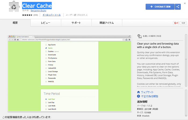Select the Last Month radio button
This screenshot has height=120, width=188.
coord(46,109)
